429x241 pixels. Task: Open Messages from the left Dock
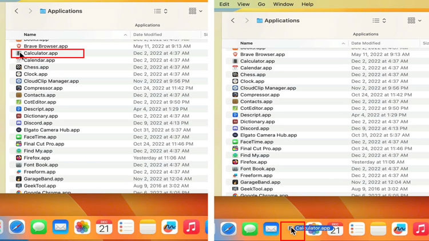tap(38, 227)
